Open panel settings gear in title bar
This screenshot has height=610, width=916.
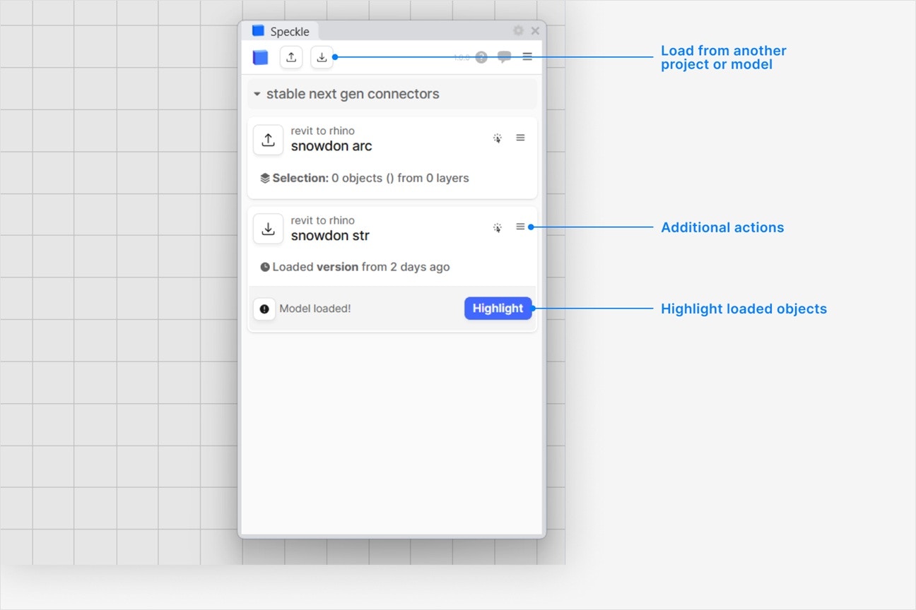pyautogui.click(x=518, y=30)
